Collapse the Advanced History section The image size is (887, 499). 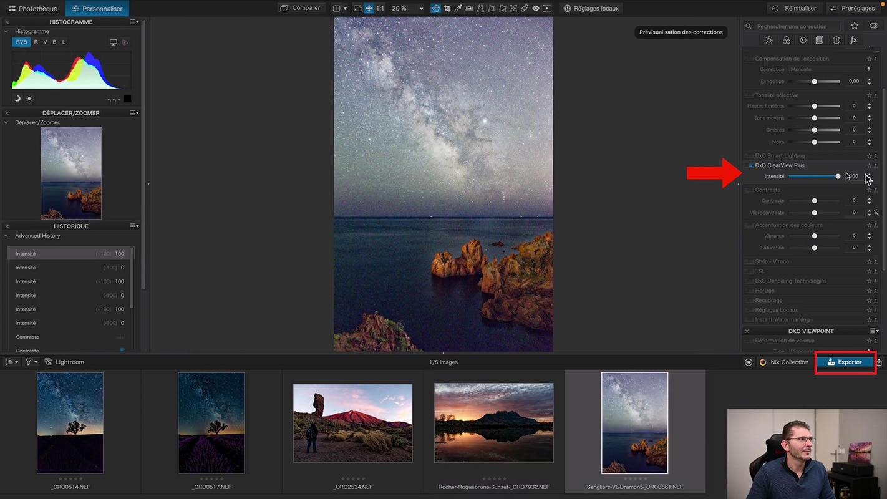pyautogui.click(x=7, y=236)
